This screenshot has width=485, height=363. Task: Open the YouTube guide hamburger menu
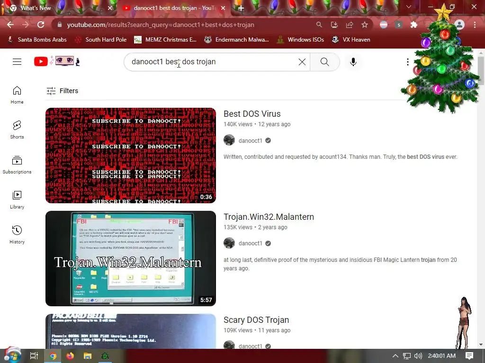point(17,62)
